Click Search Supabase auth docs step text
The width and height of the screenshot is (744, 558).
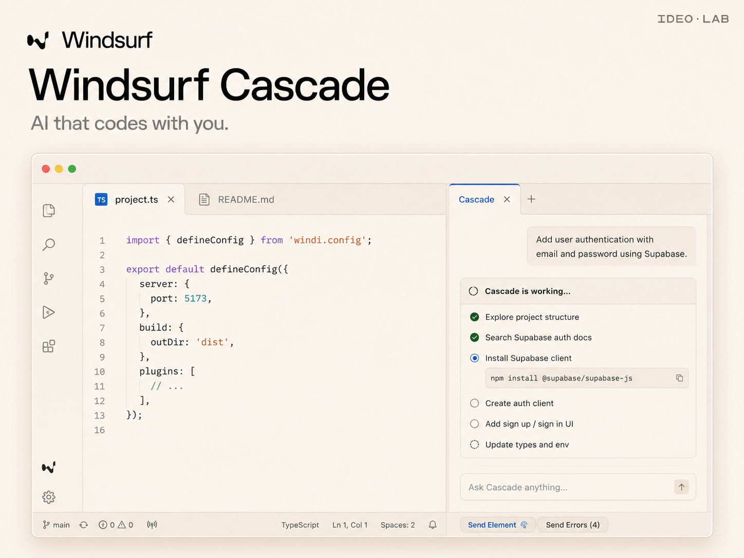tap(538, 338)
